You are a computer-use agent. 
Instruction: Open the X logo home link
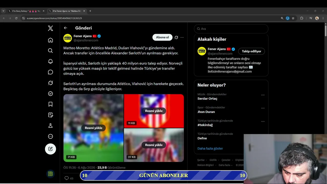tap(51, 28)
